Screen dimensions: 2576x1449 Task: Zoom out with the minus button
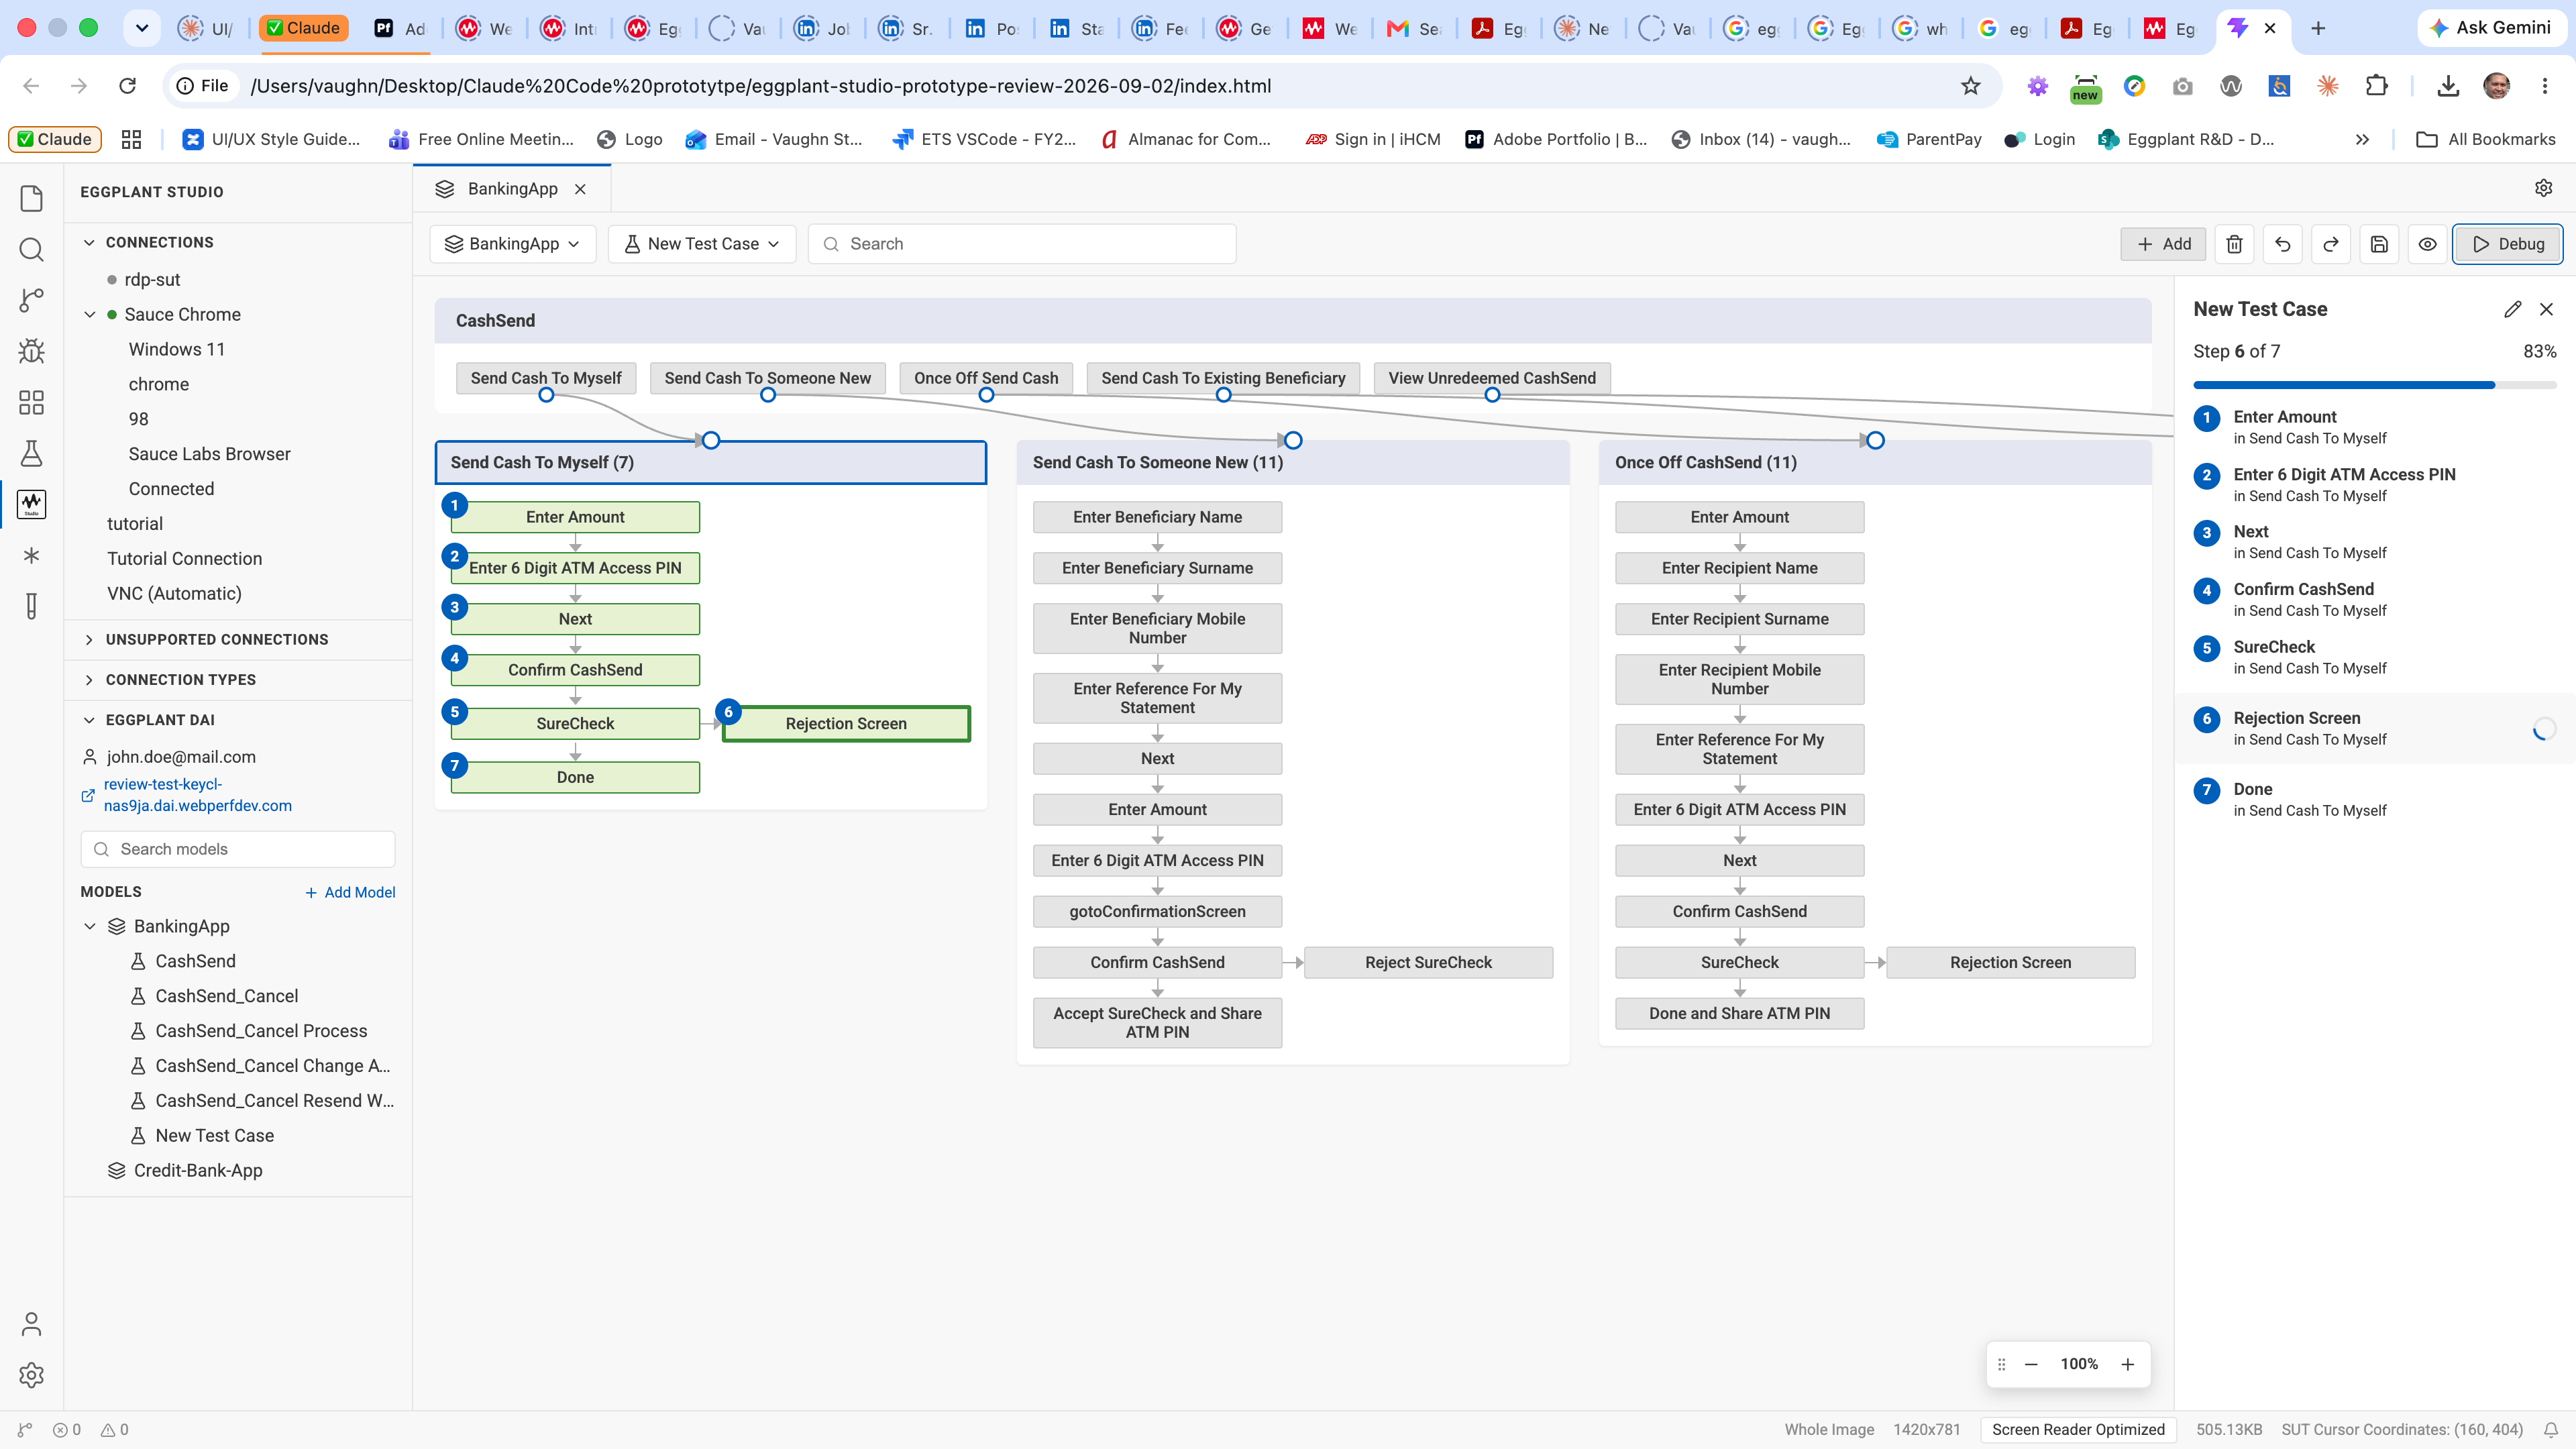[x=2031, y=1364]
